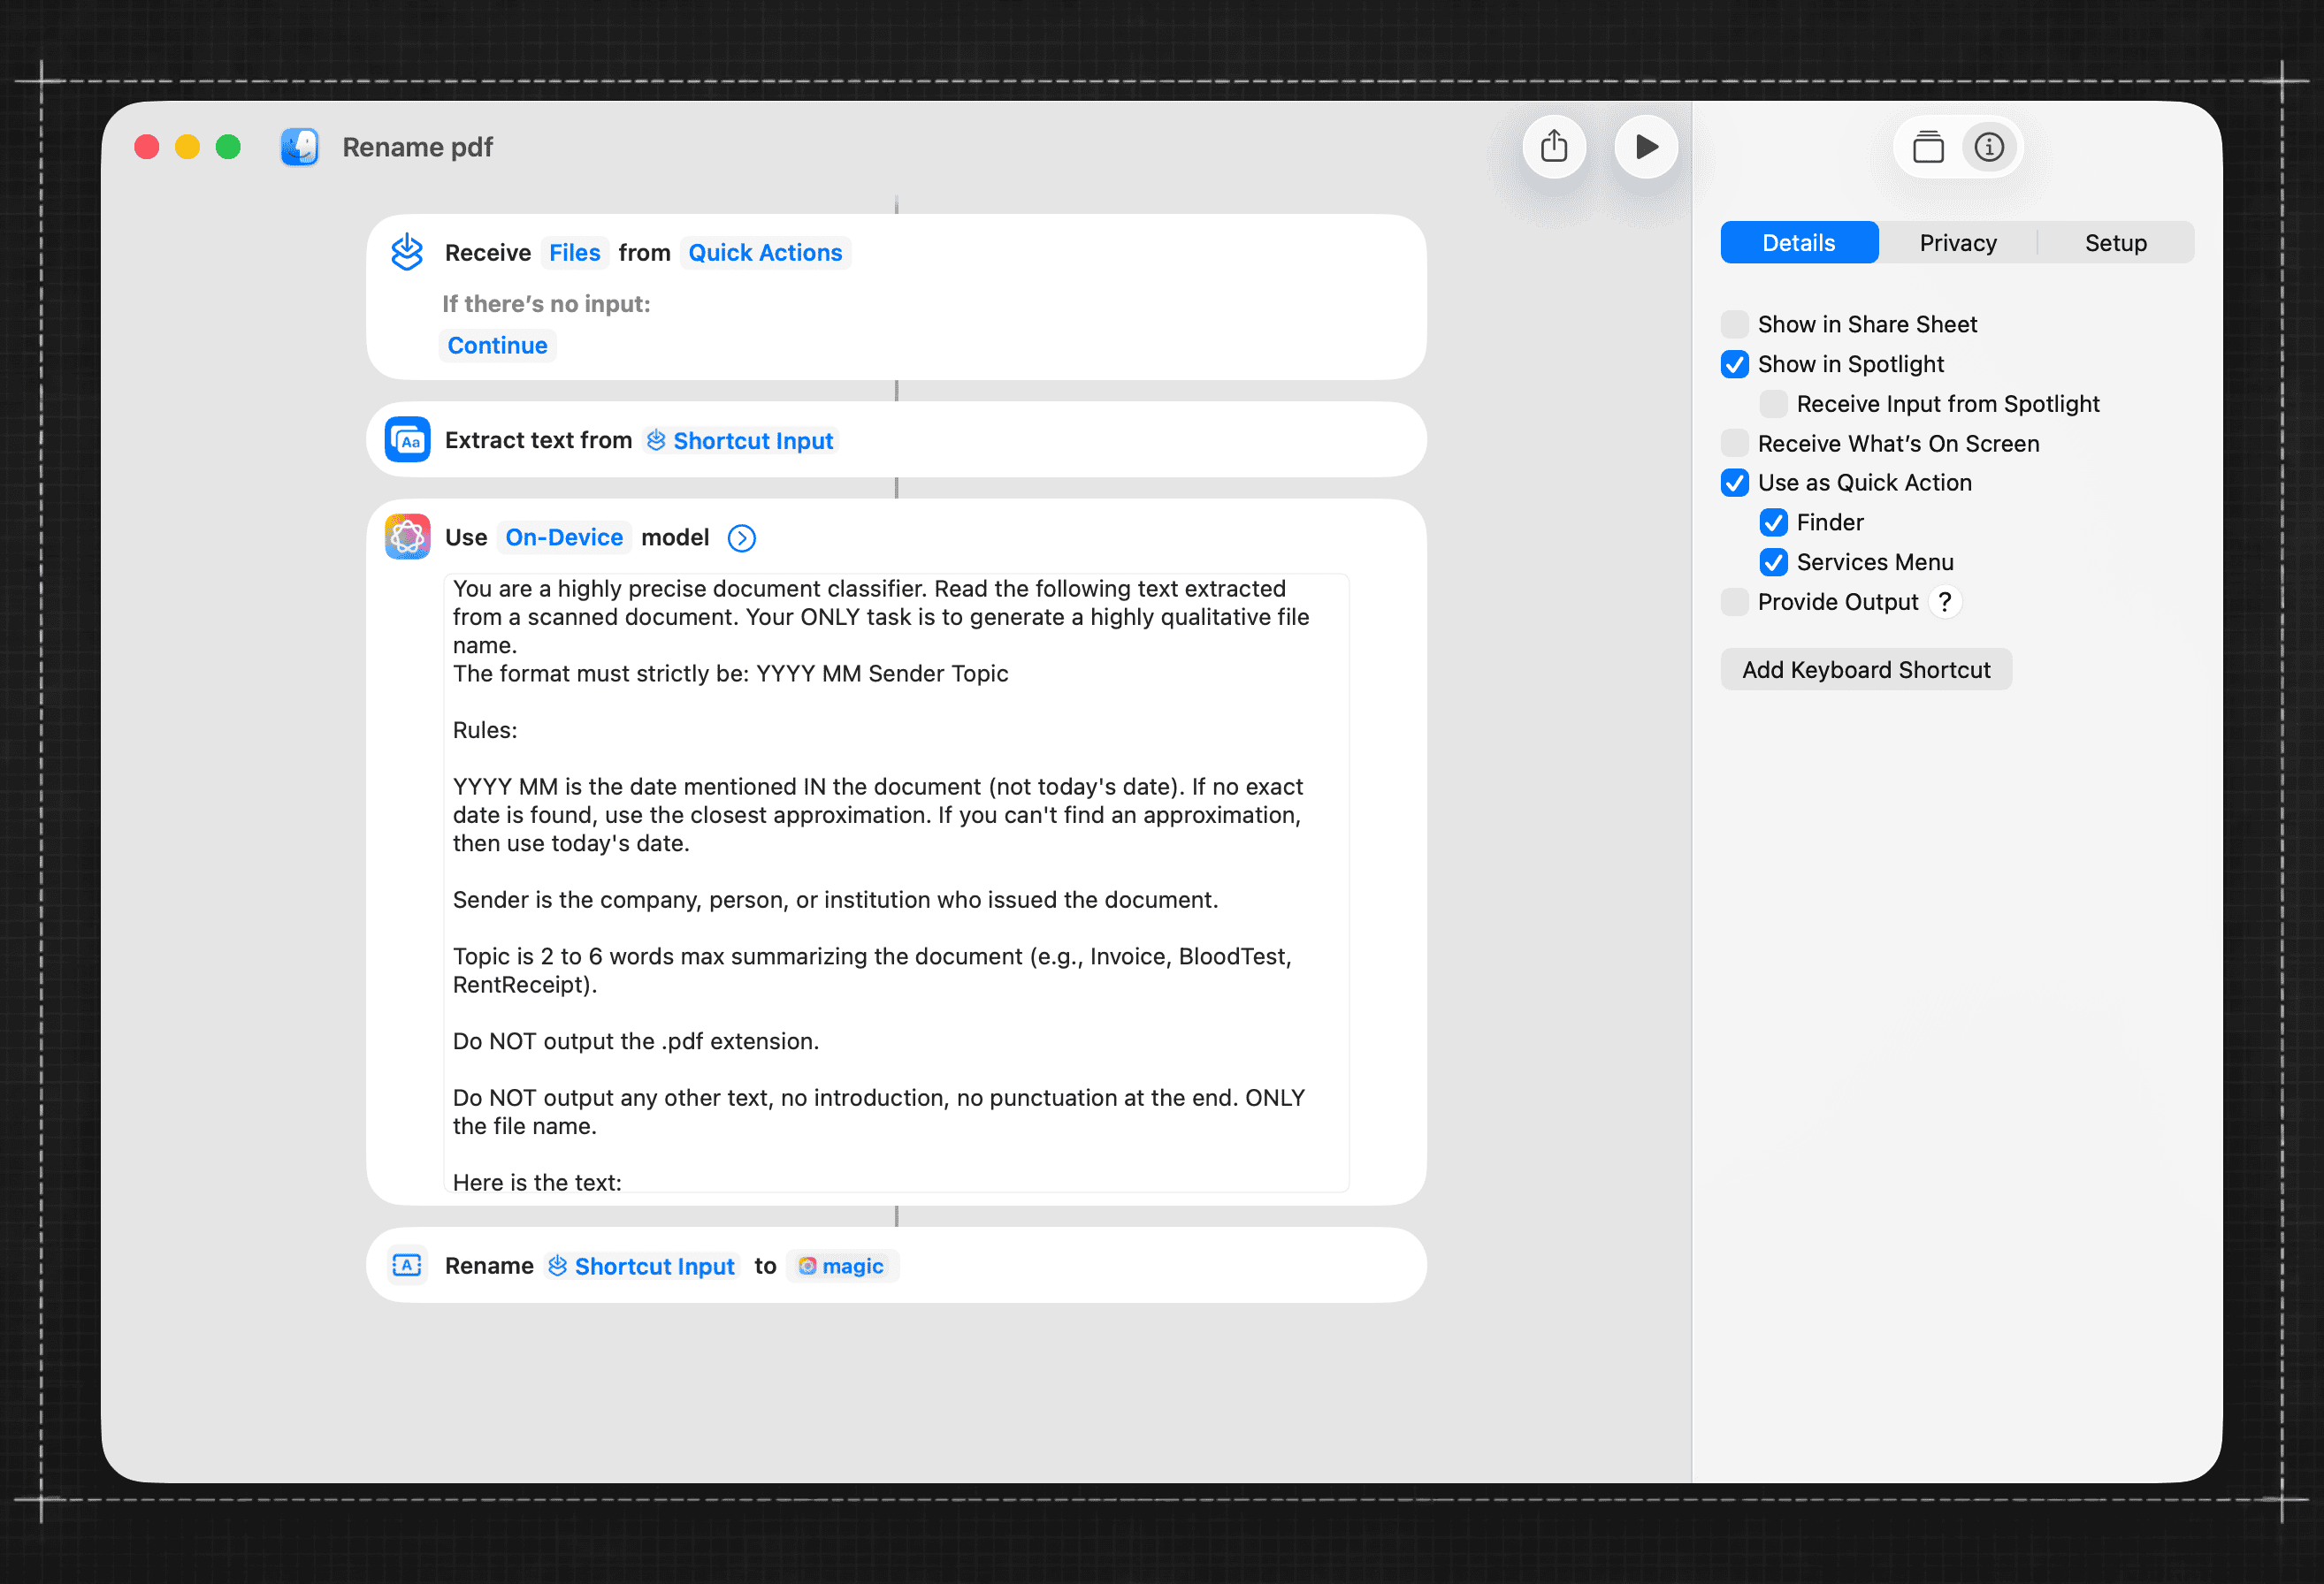Expand the model action options chevron
2324x1584 pixels.
coord(741,537)
